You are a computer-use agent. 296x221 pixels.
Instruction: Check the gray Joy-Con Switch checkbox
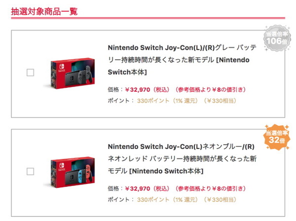tap(31, 73)
